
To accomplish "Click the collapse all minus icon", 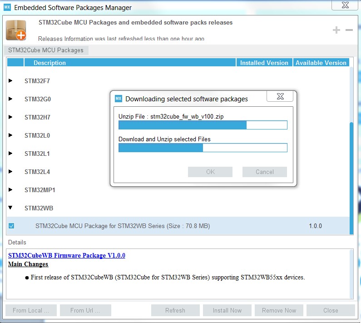I will (349, 30).
